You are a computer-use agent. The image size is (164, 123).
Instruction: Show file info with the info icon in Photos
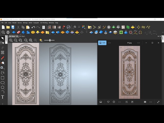[x=114, y=102]
